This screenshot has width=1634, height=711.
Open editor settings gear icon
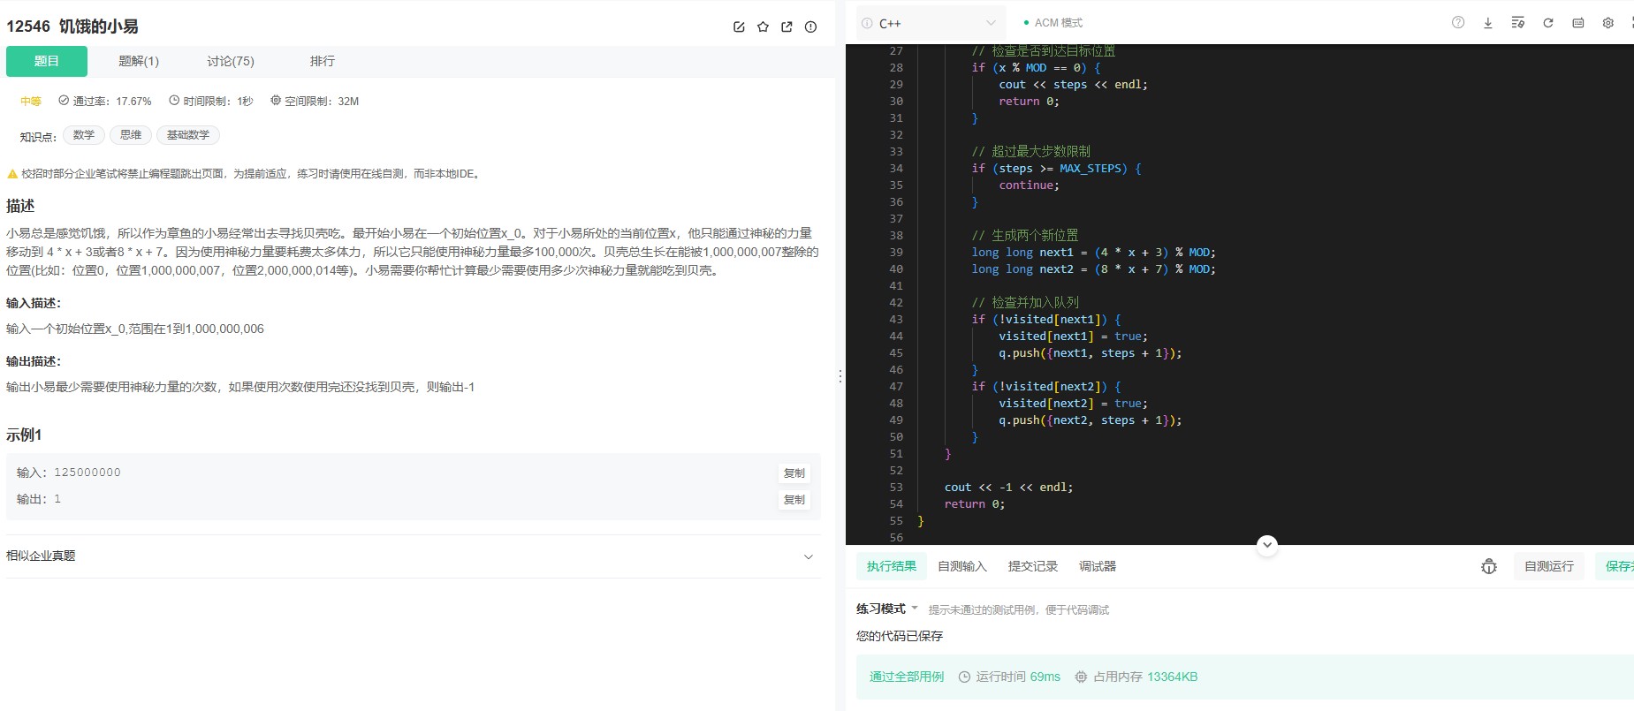[x=1607, y=23]
